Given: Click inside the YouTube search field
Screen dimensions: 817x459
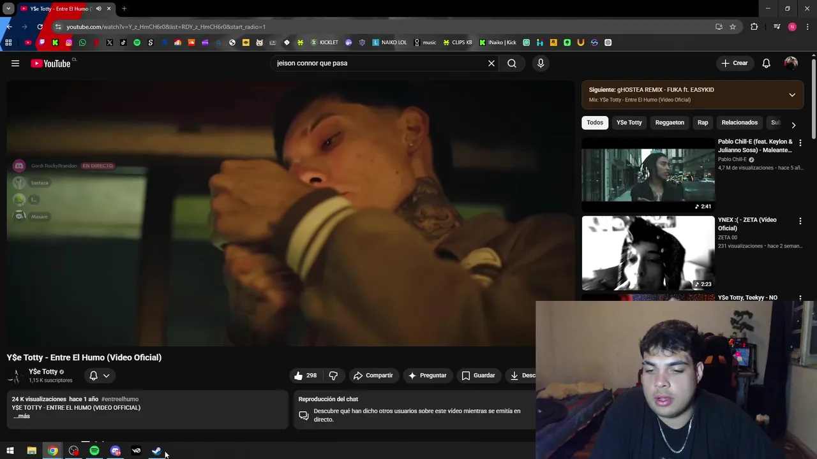Looking at the screenshot, I should [x=380, y=63].
